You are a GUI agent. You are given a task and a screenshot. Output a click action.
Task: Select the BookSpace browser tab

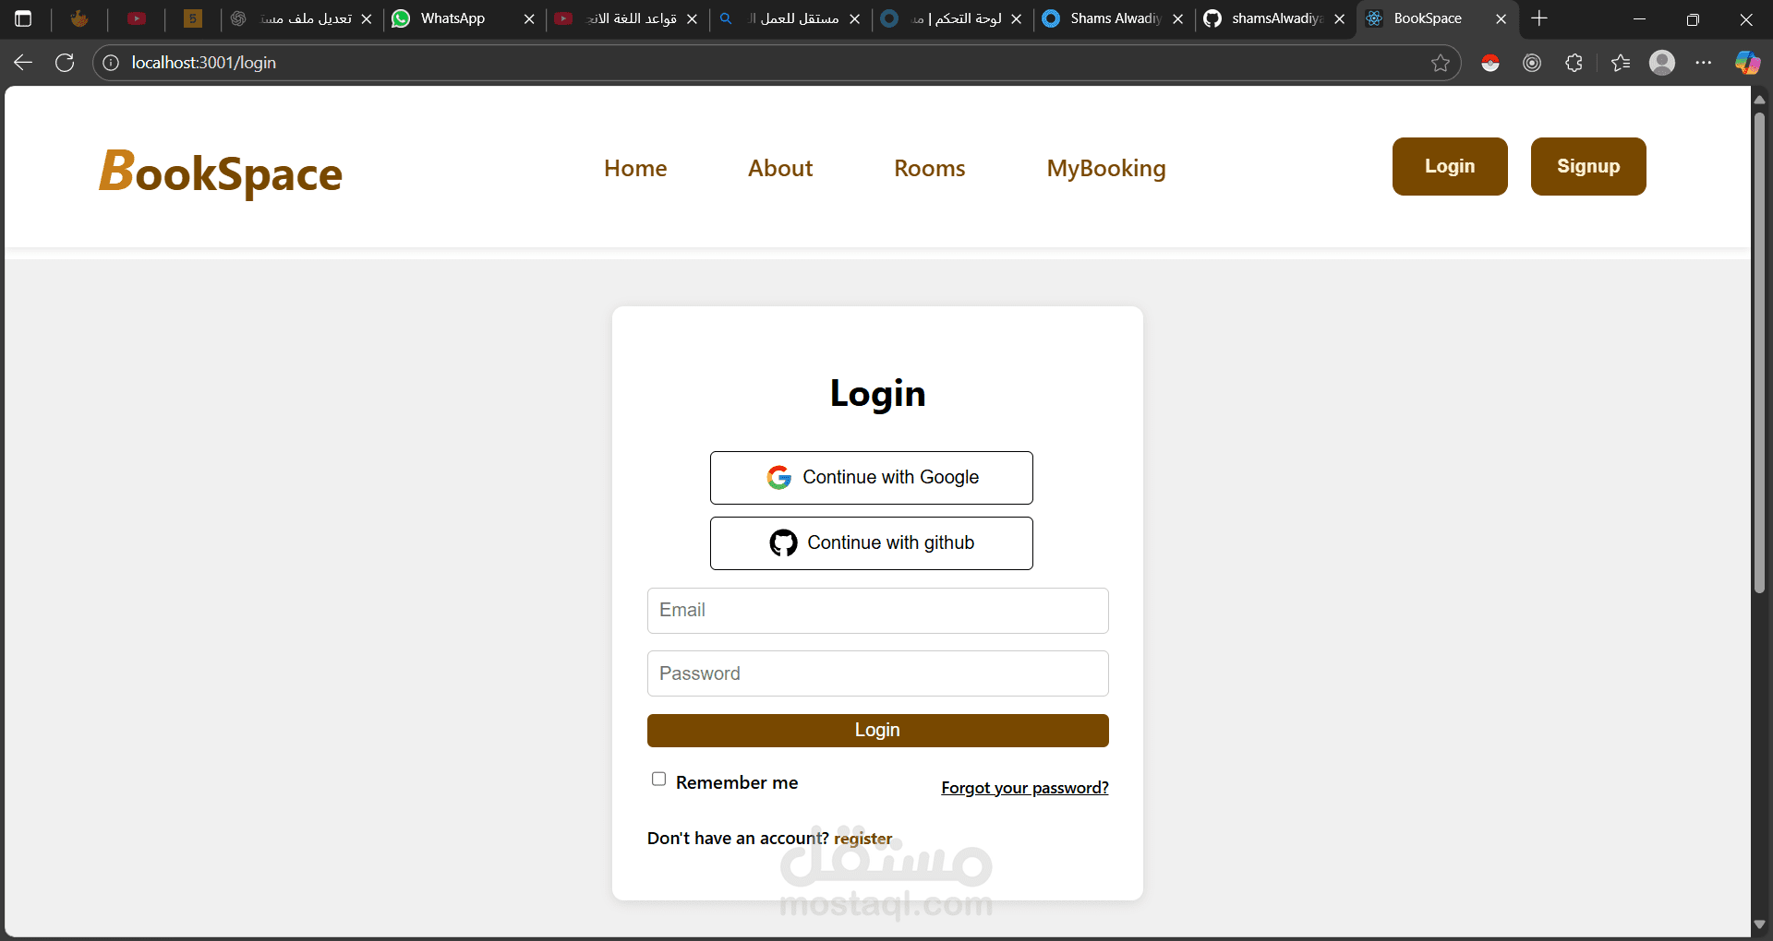(x=1427, y=18)
